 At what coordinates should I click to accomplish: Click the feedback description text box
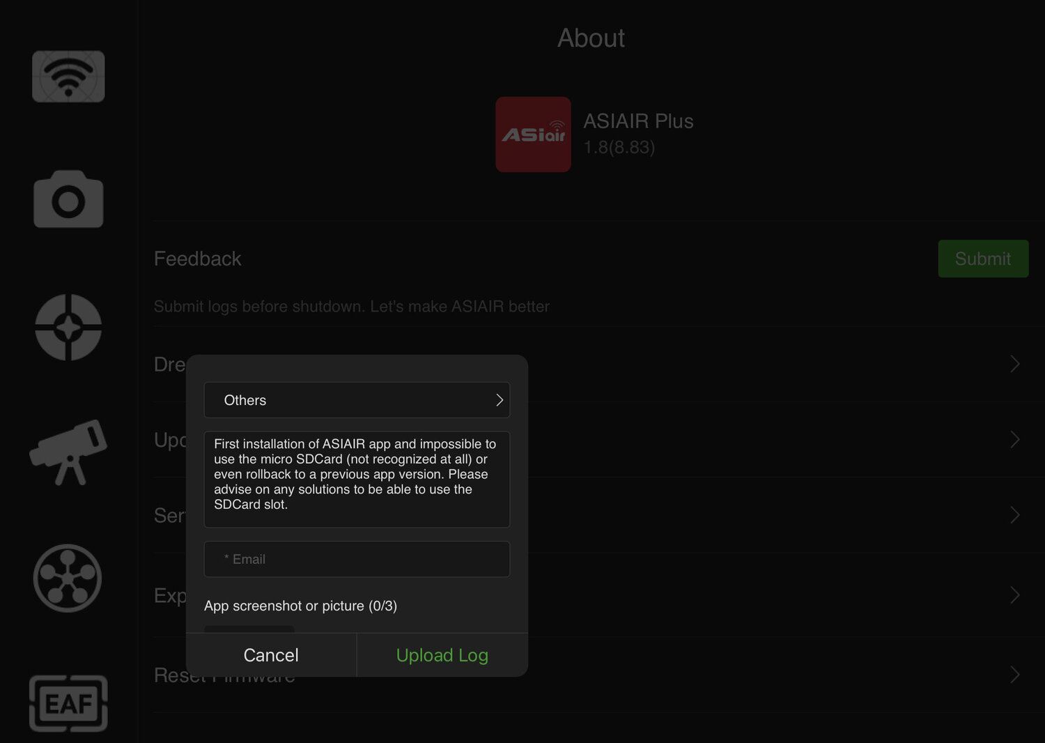pyautogui.click(x=357, y=480)
